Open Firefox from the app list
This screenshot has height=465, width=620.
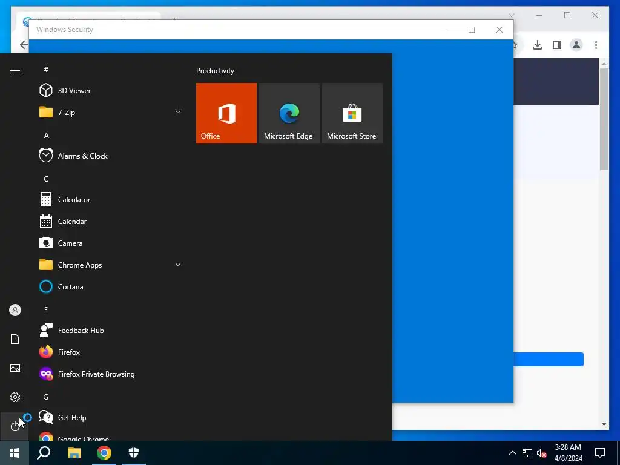[109, 352]
